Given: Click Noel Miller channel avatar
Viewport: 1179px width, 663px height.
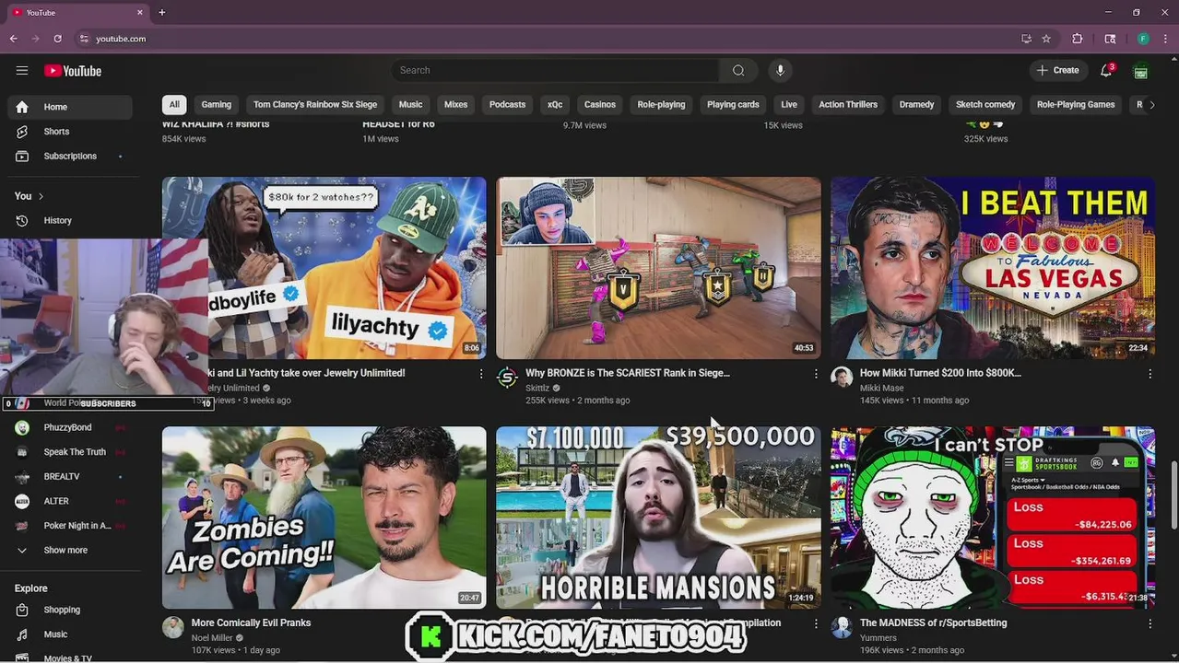Looking at the screenshot, I should tap(173, 627).
